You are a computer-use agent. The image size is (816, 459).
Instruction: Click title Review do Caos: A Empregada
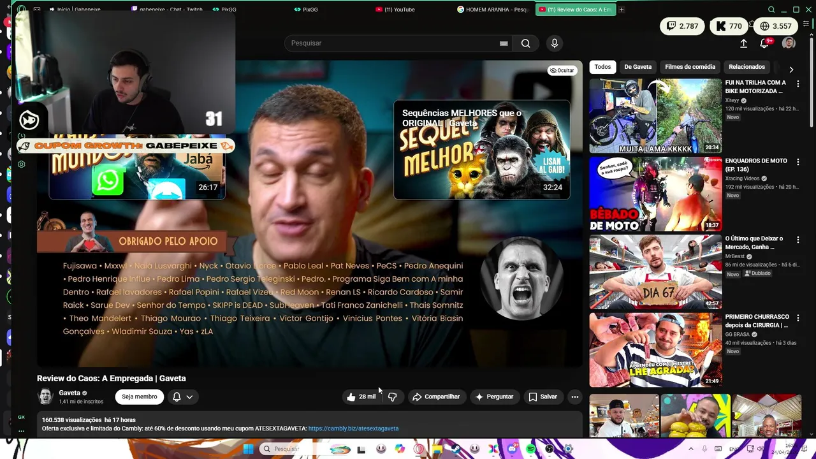(111, 378)
